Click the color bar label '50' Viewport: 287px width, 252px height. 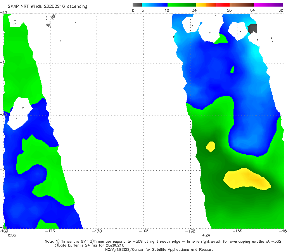click(229, 10)
